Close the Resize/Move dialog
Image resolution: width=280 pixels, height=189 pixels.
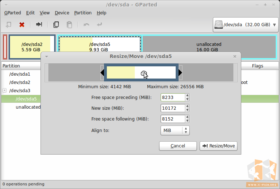234,57
